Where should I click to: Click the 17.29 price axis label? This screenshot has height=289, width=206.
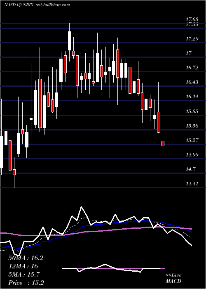(192, 39)
